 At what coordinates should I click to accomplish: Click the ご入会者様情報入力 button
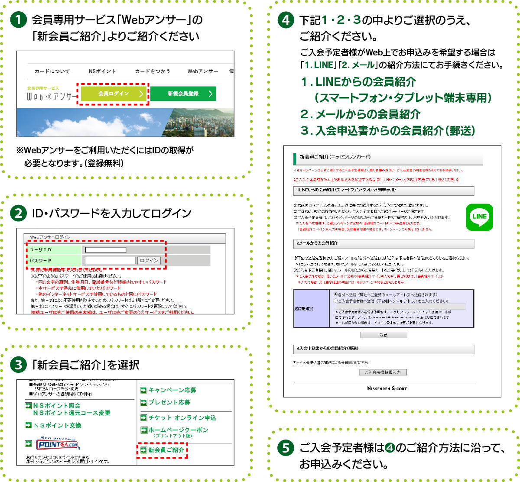click(383, 372)
